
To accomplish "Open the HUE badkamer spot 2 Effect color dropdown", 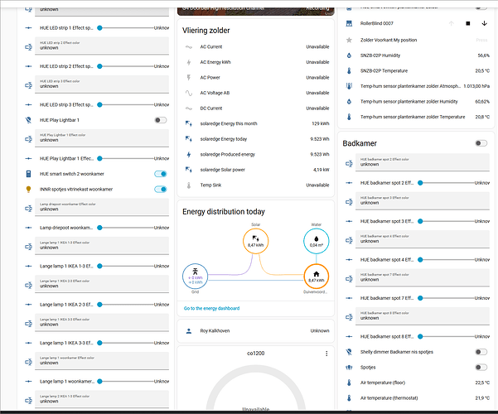I will [x=423, y=162].
